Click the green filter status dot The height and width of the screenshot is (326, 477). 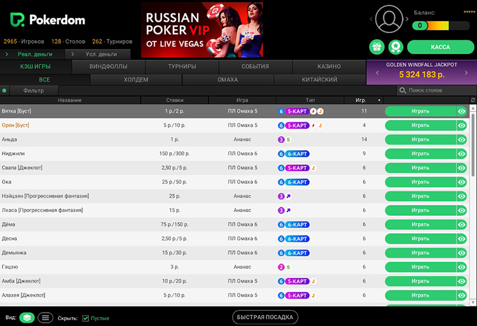tap(4, 90)
